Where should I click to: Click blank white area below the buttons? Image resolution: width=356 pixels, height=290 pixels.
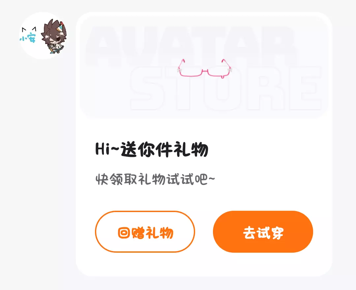pyautogui.click(x=204, y=264)
